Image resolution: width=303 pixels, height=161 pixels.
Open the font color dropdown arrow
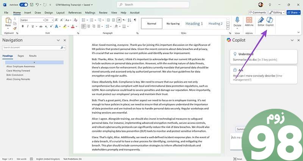[77, 26]
